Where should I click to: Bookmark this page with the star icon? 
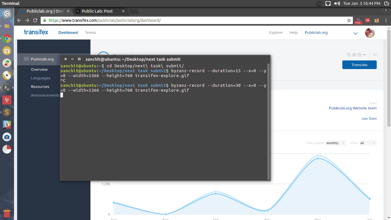(x=349, y=20)
